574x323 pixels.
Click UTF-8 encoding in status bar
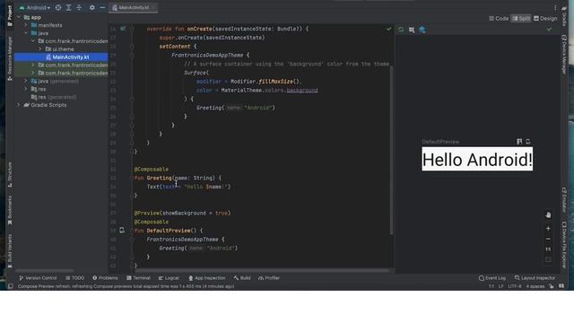514,286
